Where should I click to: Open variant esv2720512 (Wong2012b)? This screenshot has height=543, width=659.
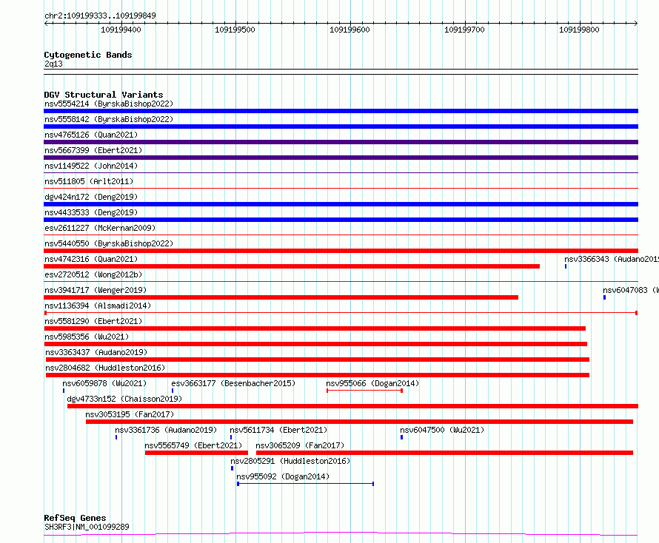(x=93, y=274)
